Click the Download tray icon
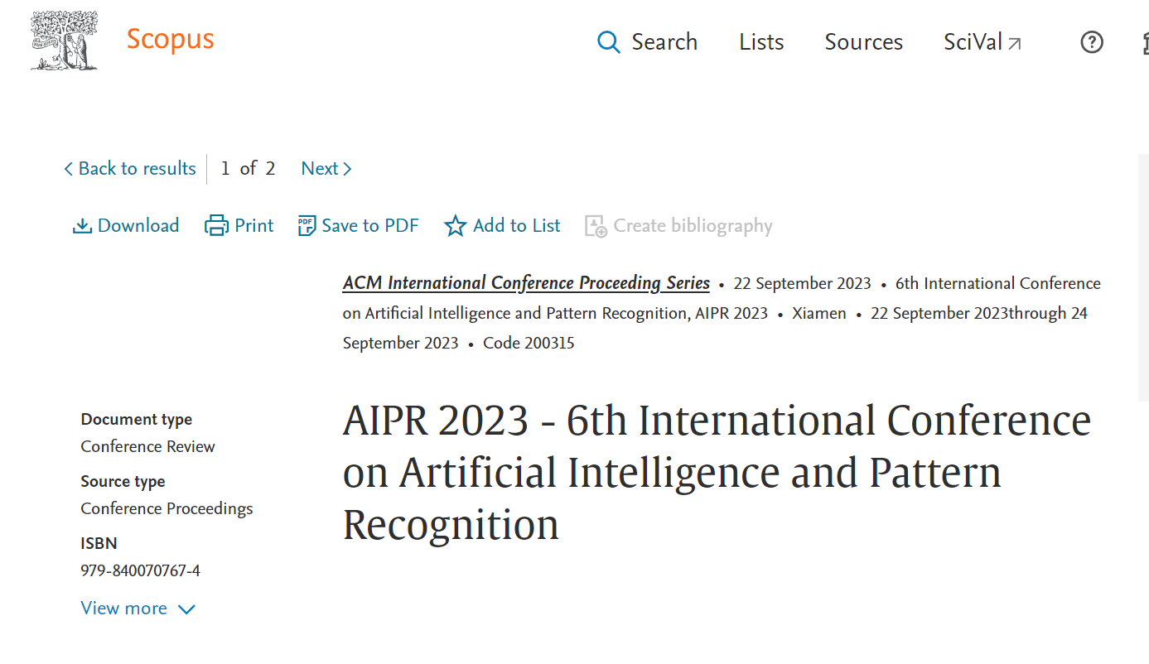This screenshot has height=664, width=1149. (x=82, y=226)
